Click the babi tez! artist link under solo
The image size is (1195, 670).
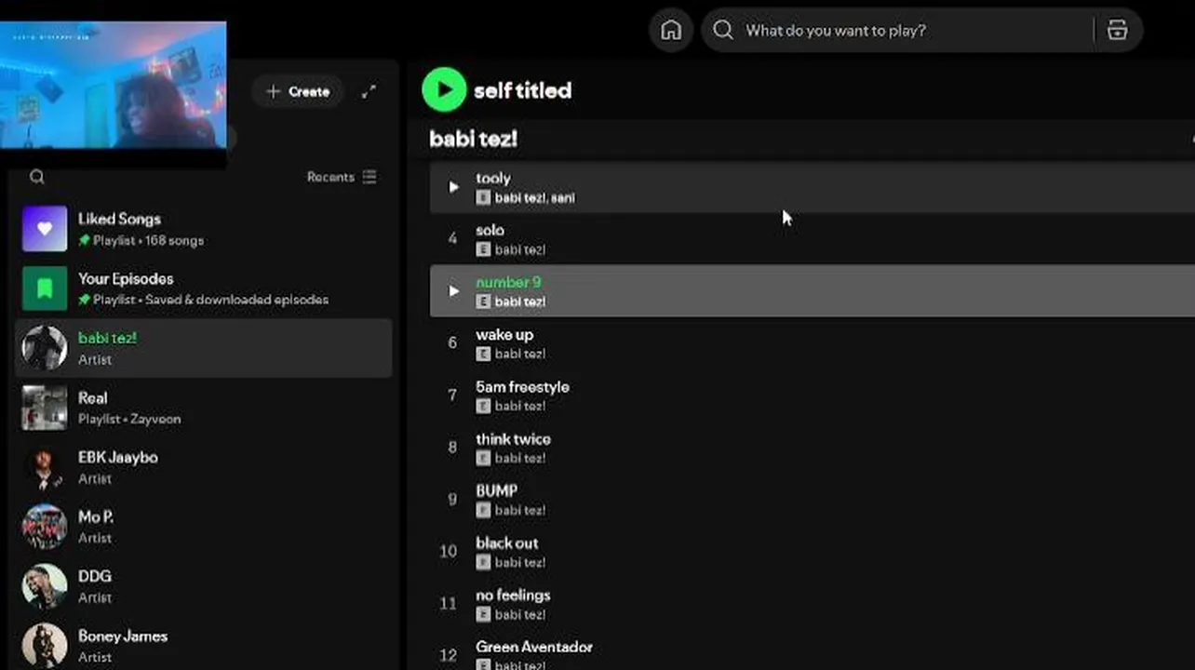pos(519,249)
